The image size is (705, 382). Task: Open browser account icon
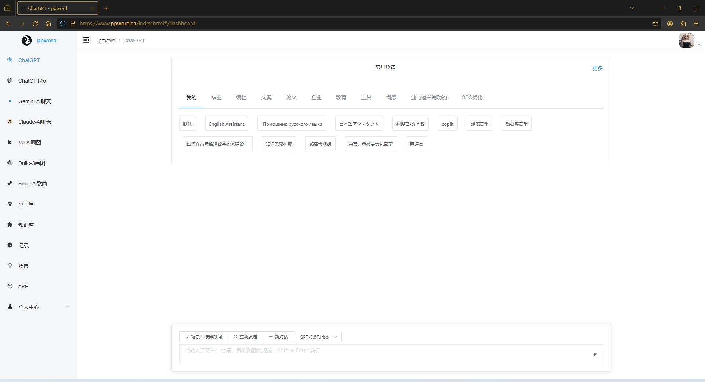[670, 24]
